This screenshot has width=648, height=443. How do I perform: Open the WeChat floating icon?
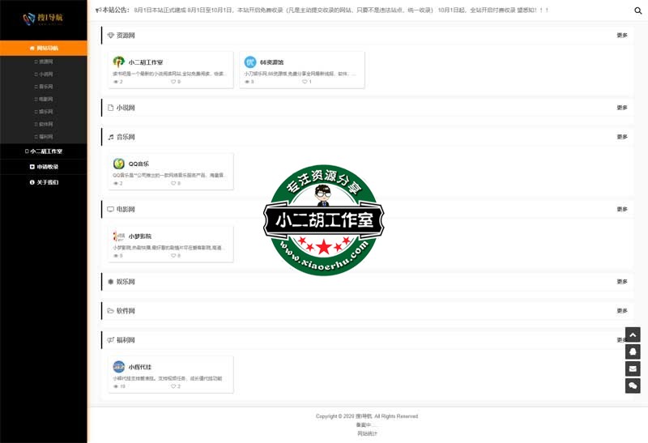click(x=633, y=386)
